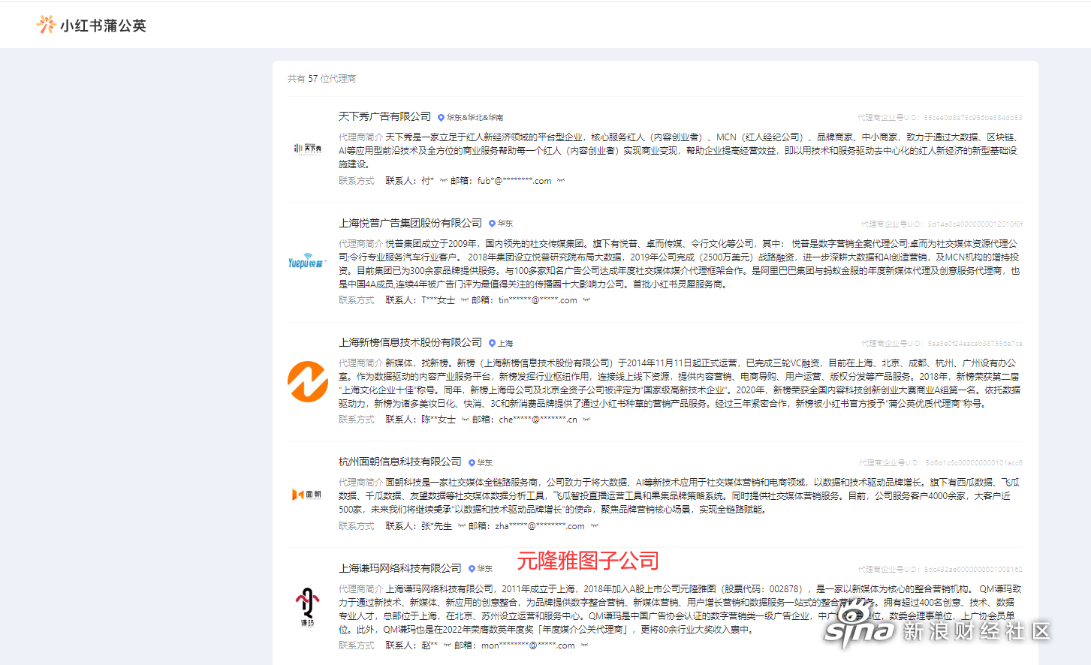Click 邮箱 tin******@*****.com text
The image size is (1091, 665).
524,300
